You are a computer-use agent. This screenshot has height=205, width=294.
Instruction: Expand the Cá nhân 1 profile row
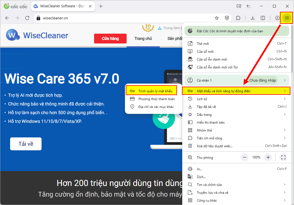pos(237,80)
